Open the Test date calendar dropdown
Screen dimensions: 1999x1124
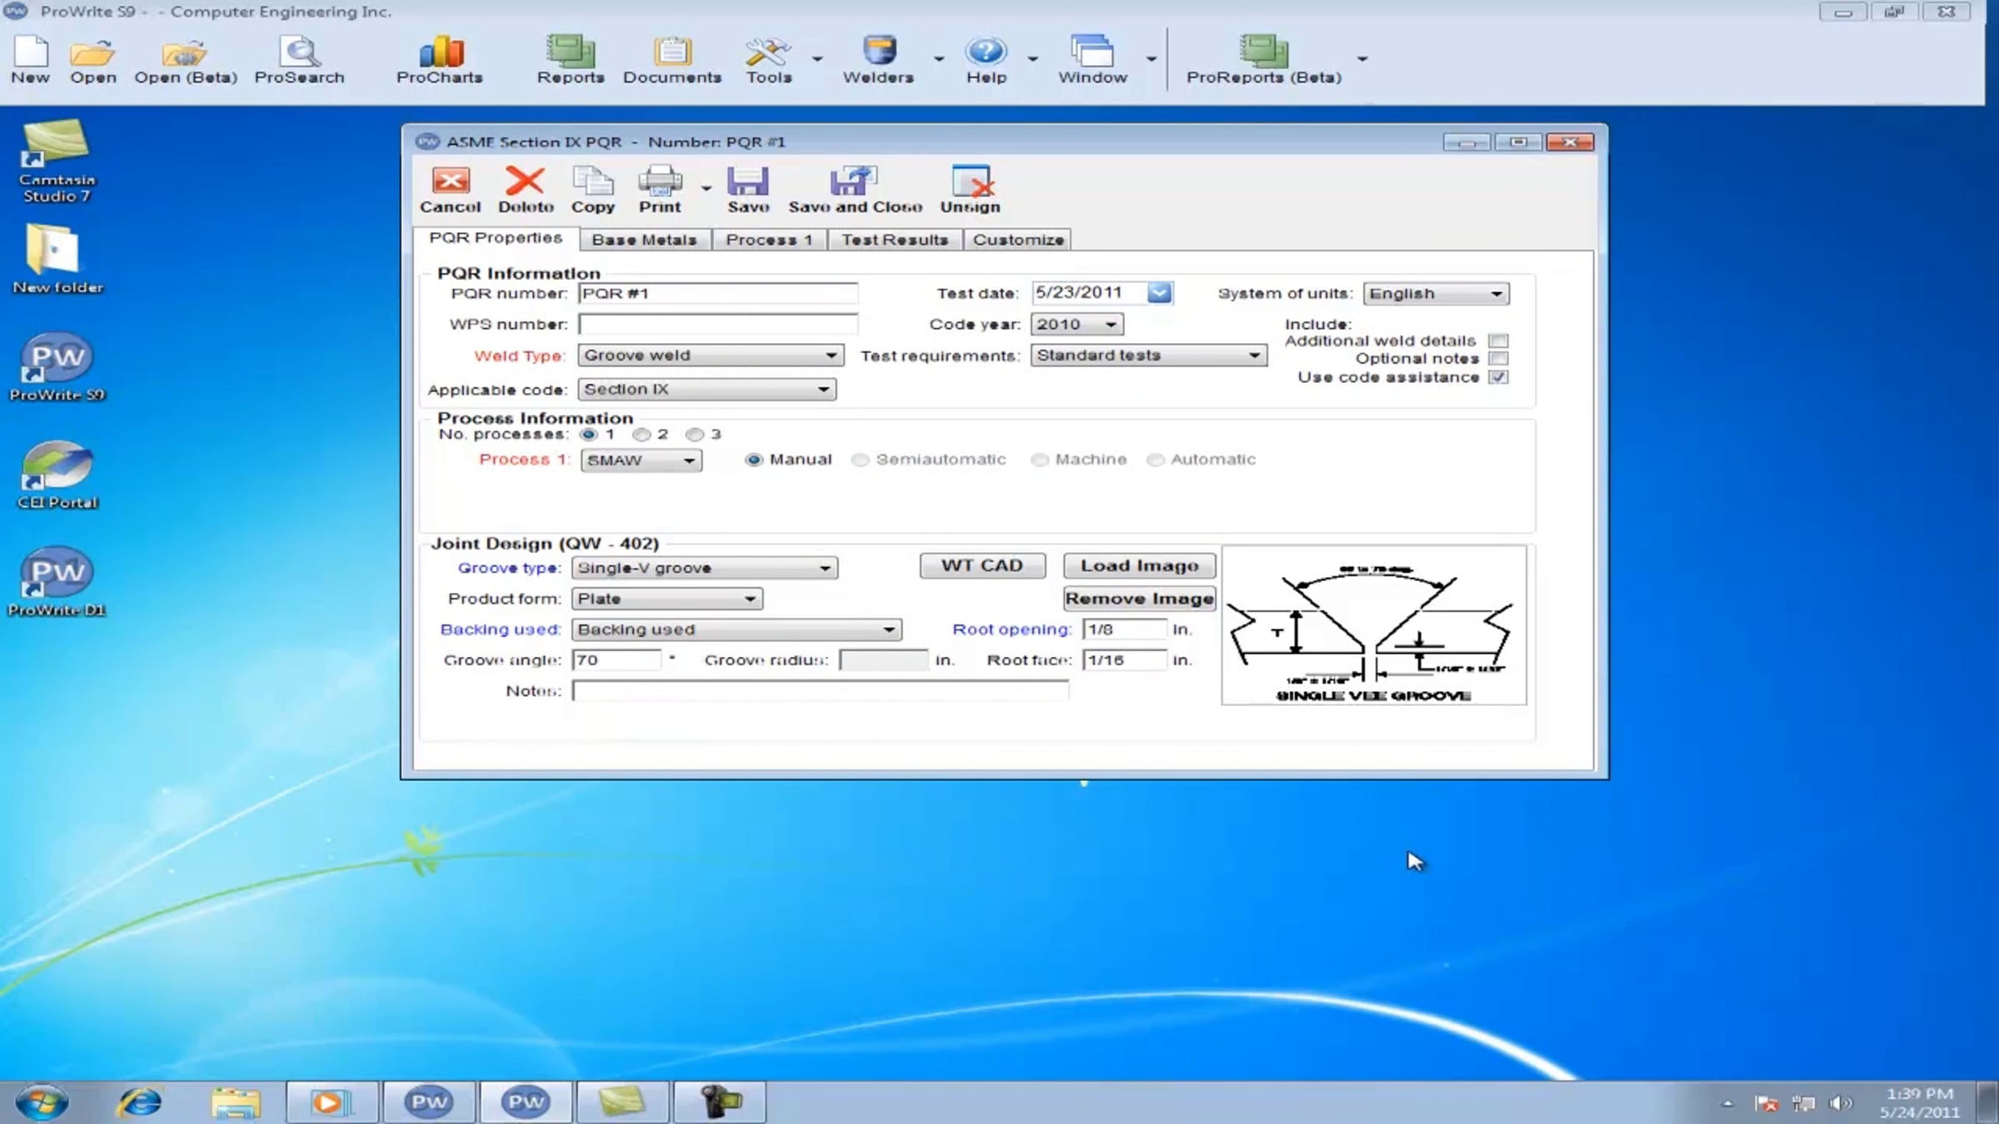[x=1159, y=293]
